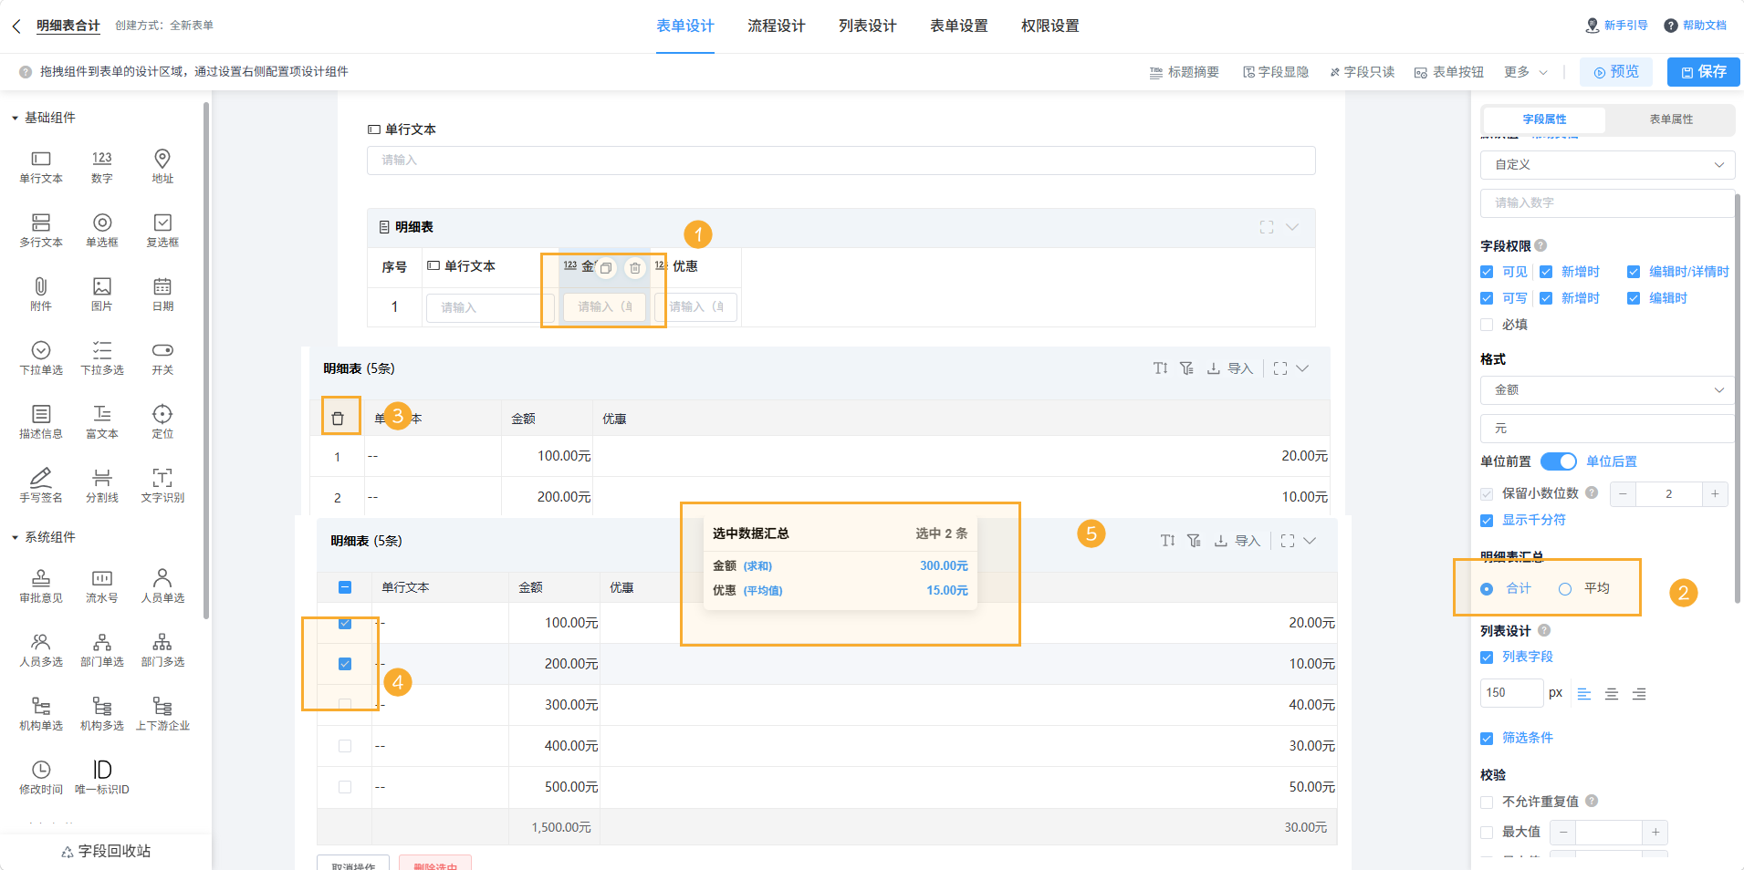Switch to the 表单属性 panel tab
Image resolution: width=1744 pixels, height=870 pixels.
(x=1671, y=119)
